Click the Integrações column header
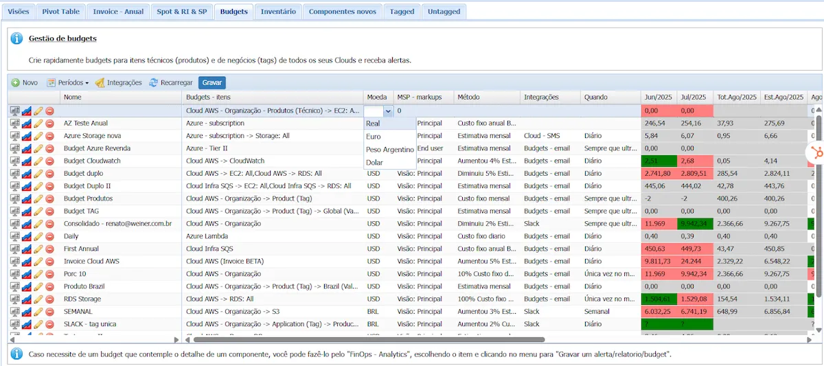 click(550, 98)
